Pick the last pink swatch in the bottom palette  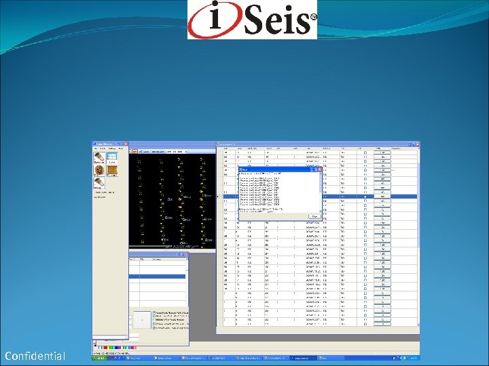pyautogui.click(x=134, y=348)
